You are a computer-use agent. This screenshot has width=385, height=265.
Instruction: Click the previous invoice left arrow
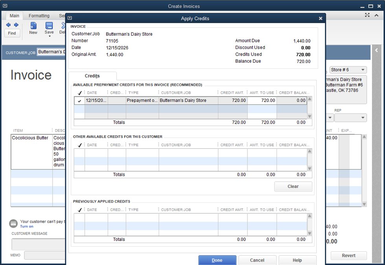(x=8, y=25)
